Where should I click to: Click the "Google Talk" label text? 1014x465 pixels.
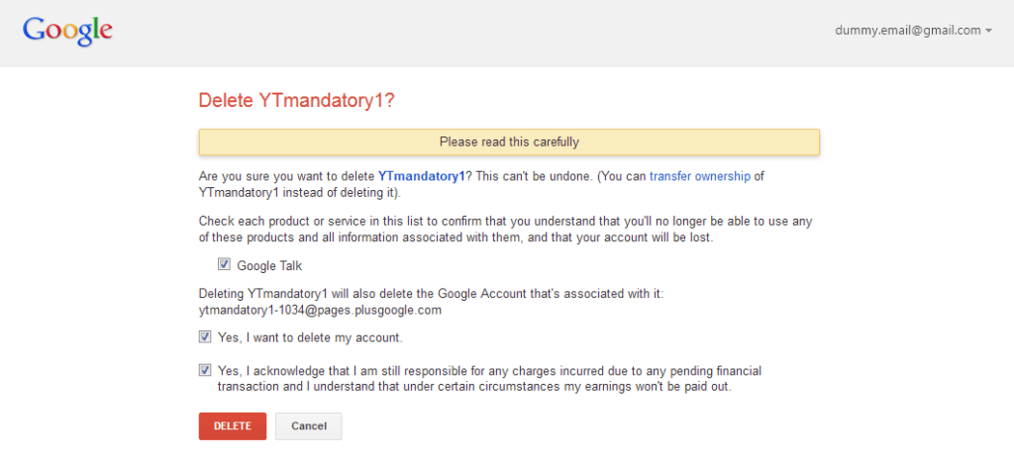click(269, 265)
